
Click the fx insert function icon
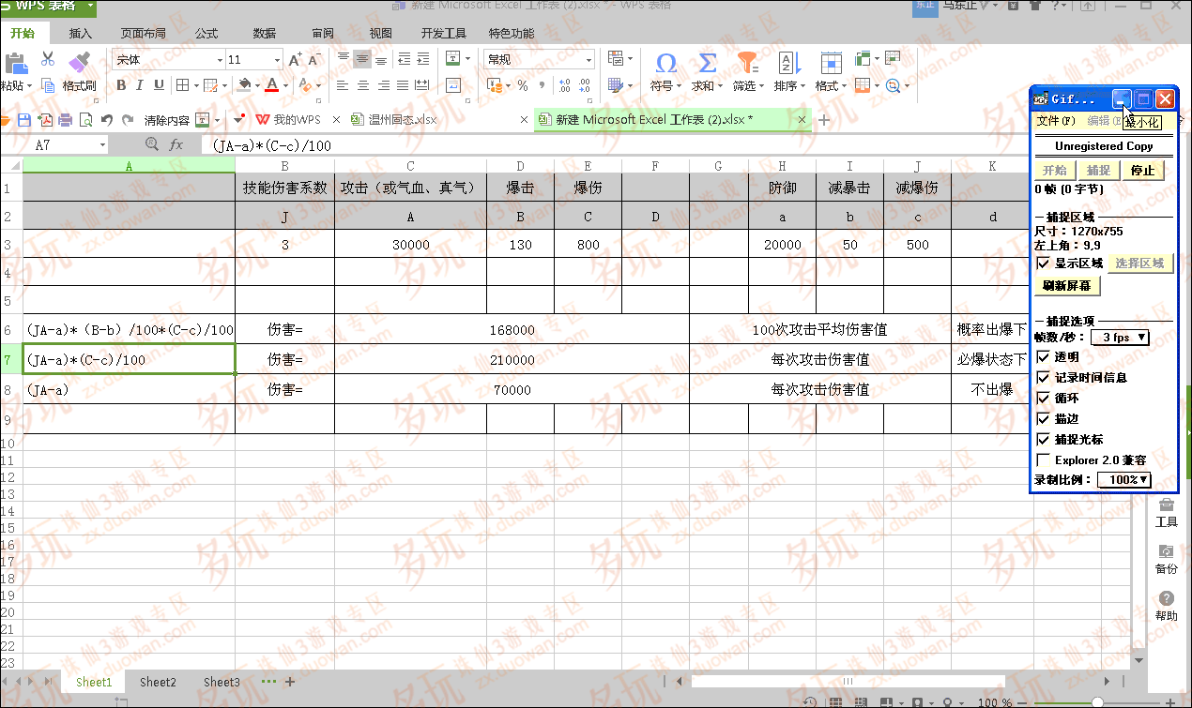coord(176,145)
